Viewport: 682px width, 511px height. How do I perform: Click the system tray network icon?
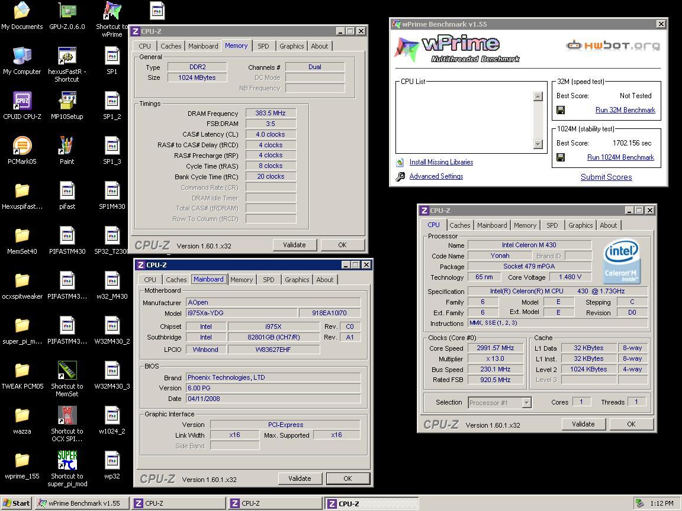[639, 503]
